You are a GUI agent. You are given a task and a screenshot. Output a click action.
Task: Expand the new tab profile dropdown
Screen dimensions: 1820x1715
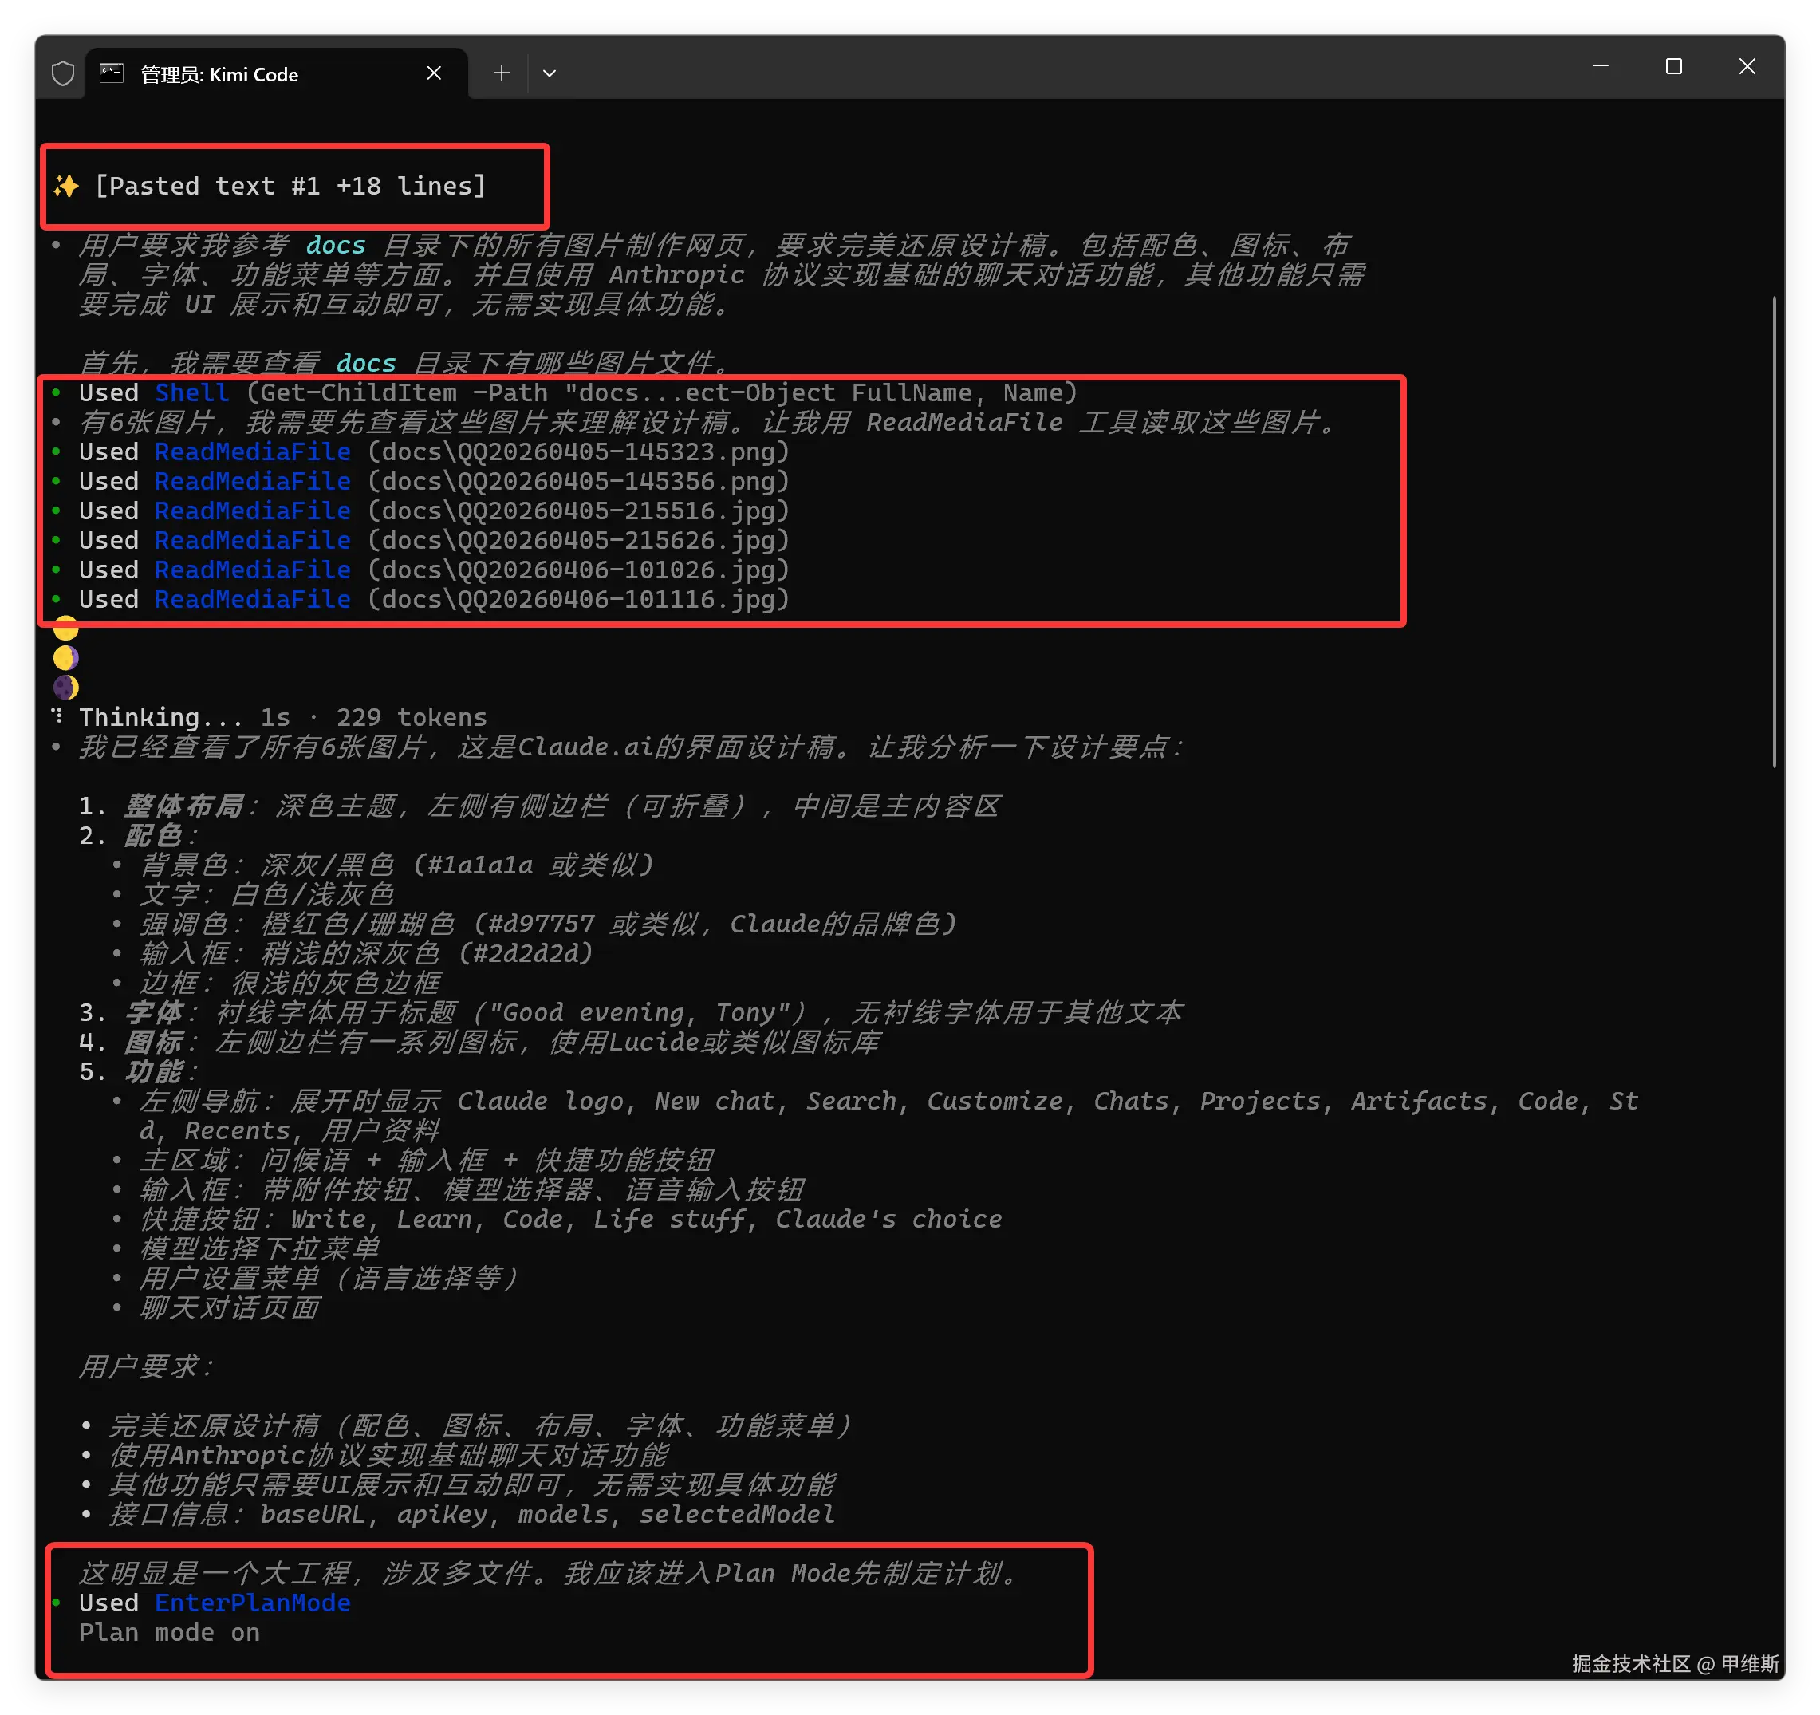550,73
